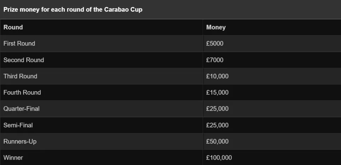This screenshot has height=165, width=341.
Task: Click the Semi-Final £25,000 value
Action: [217, 125]
